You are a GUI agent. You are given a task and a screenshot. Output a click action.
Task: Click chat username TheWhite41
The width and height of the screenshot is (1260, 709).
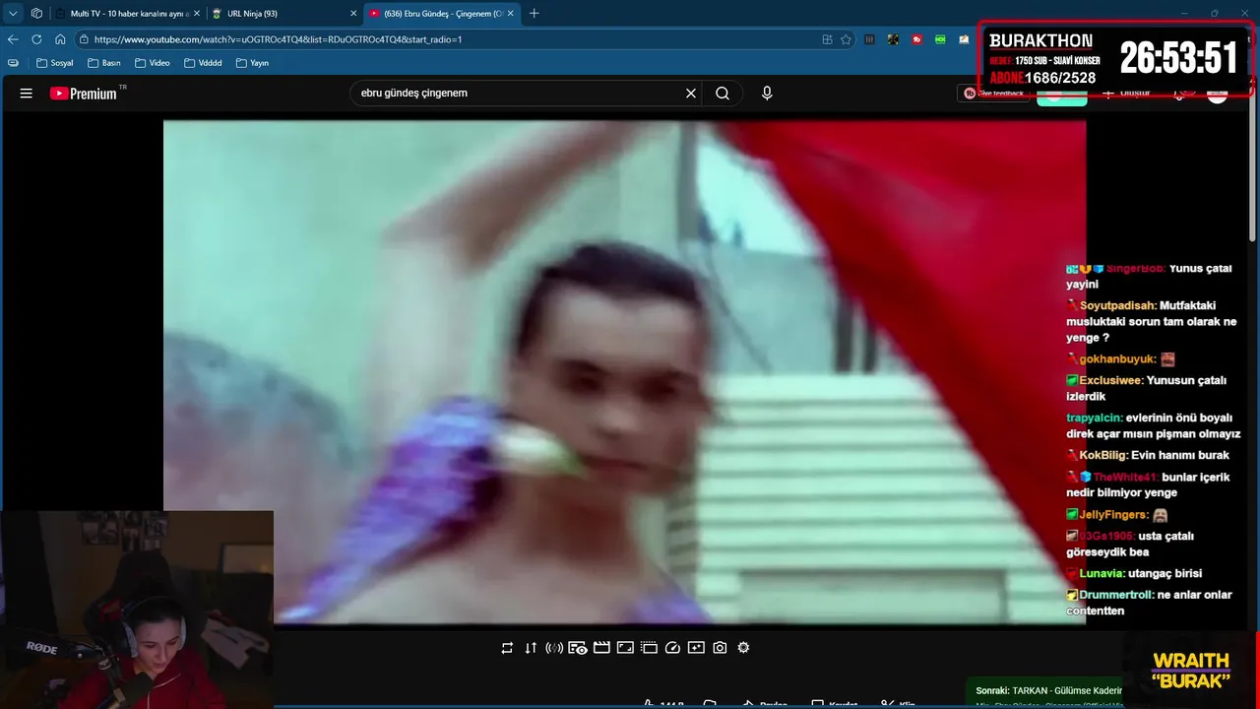coord(1125,477)
